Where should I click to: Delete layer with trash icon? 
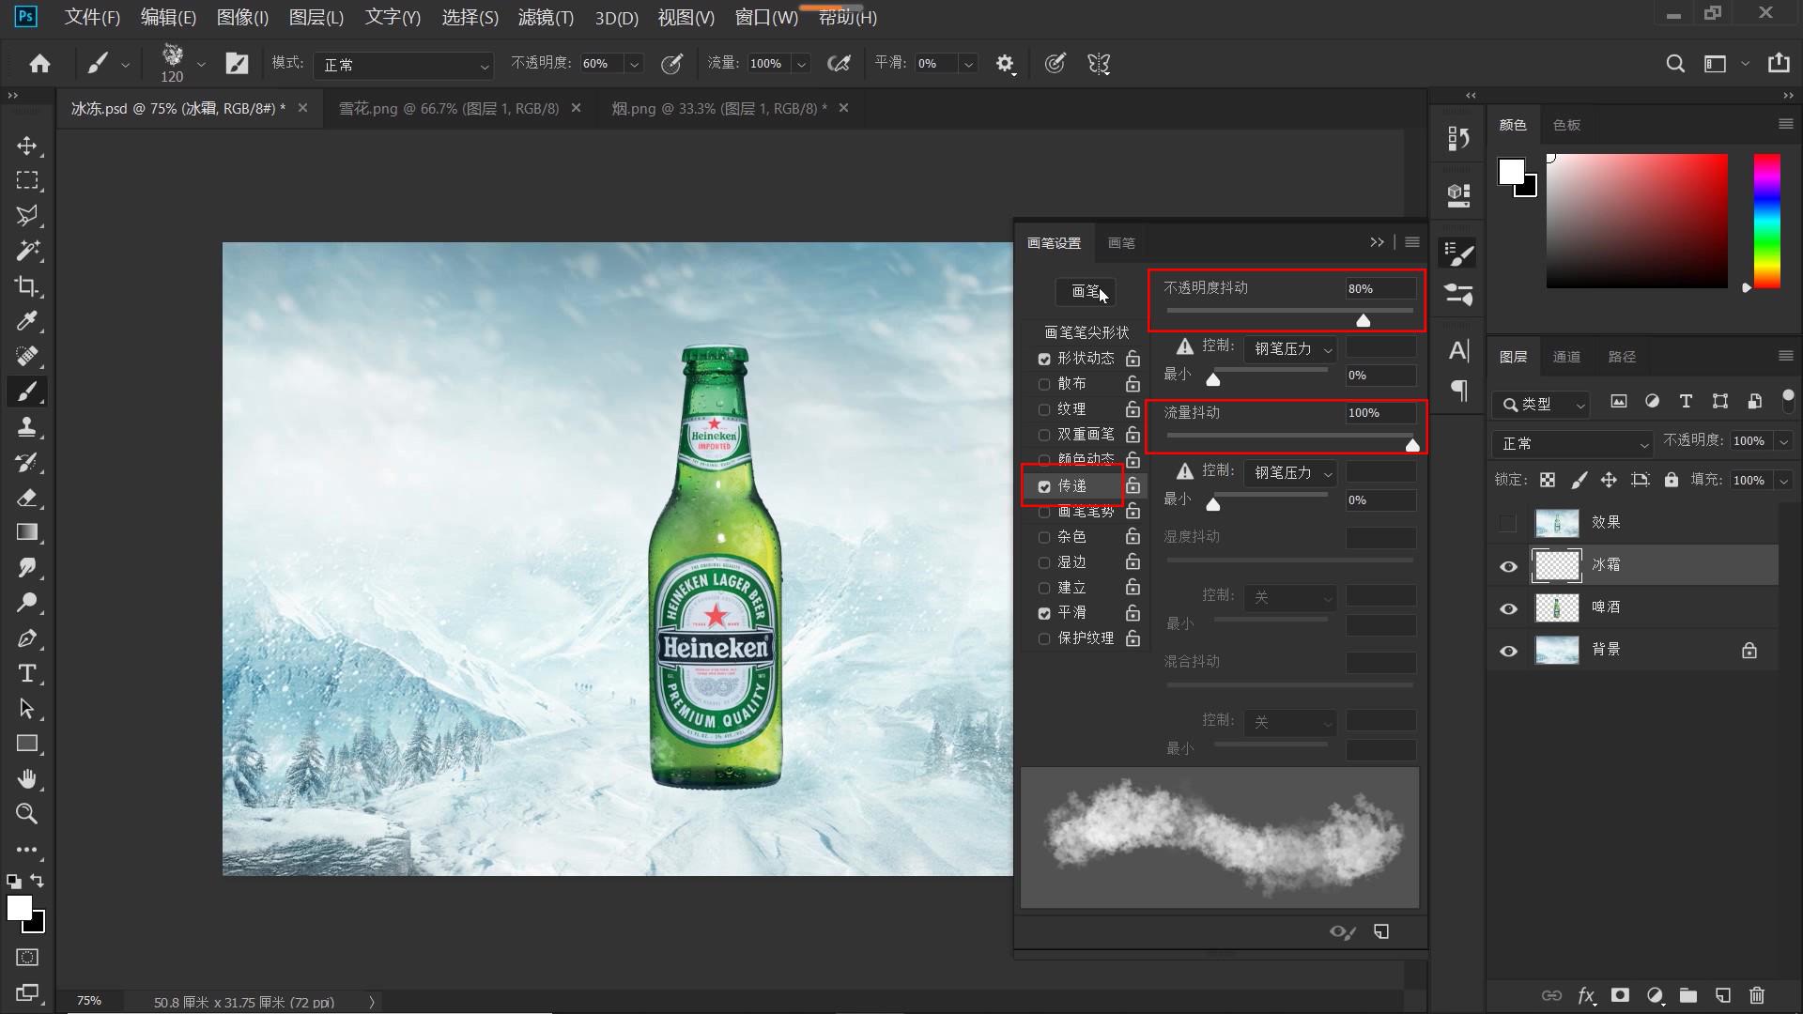point(1757,995)
